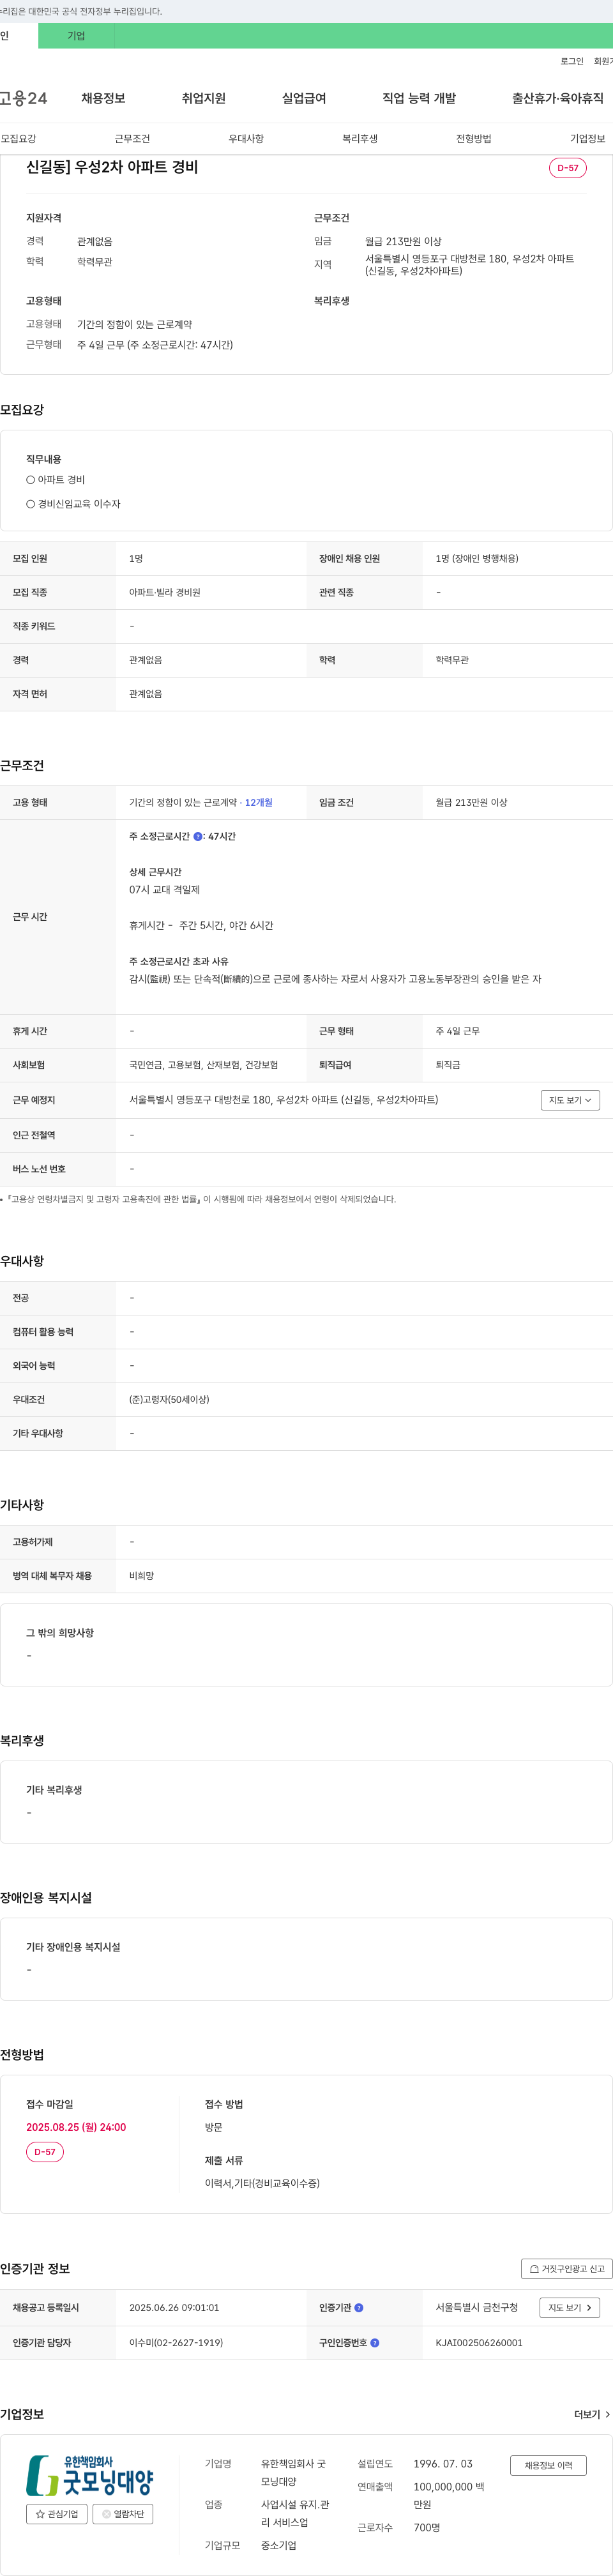Click 국민연금, 고용보험, 산재보험, 건강보험 cell
Image resolution: width=613 pixels, height=2576 pixels.
point(204,1065)
